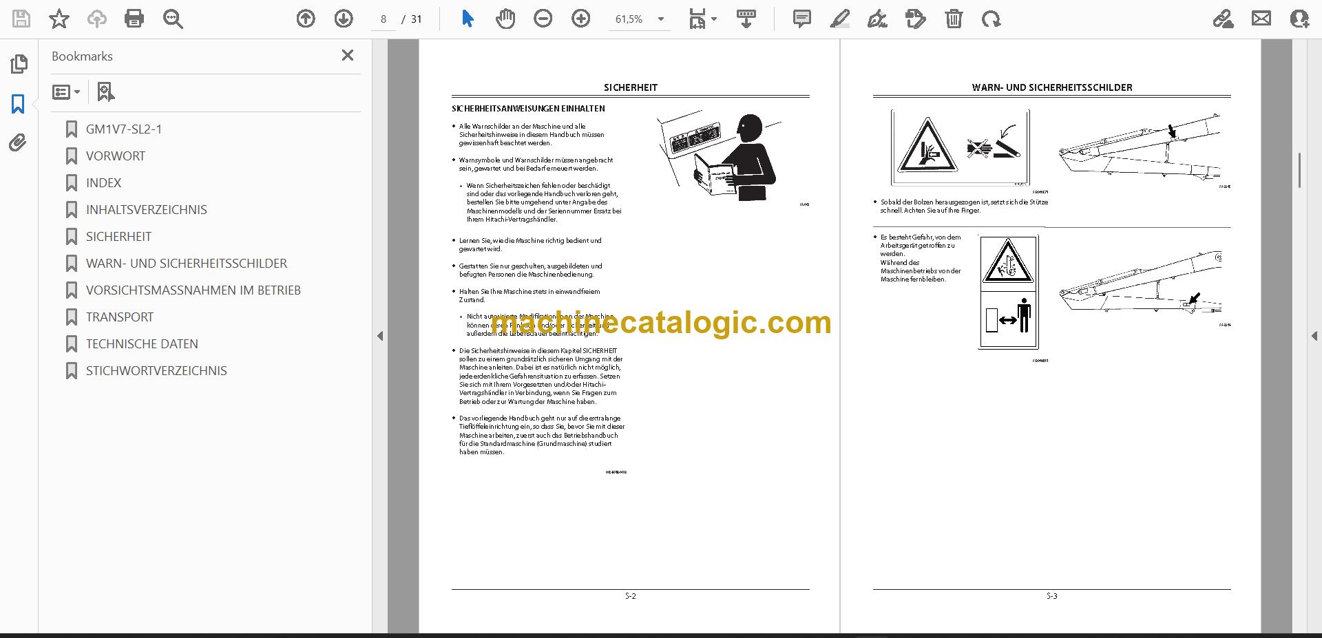Viewport: 1322px width, 638px height.
Task: Open the bookmark options dropdown menu
Action: coord(67,92)
